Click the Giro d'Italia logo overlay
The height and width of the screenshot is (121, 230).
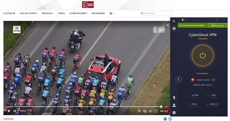pos(17,30)
